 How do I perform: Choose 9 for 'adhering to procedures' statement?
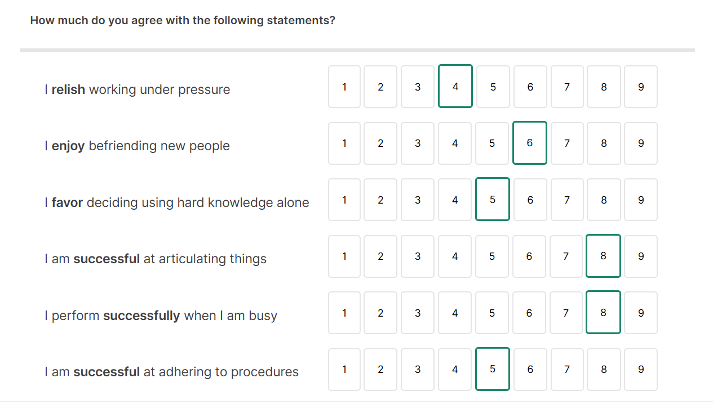641,370
